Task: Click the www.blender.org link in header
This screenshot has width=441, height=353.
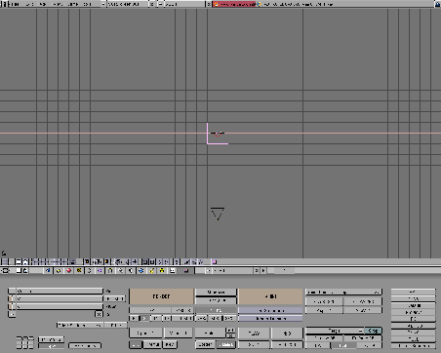Action: (238, 4)
